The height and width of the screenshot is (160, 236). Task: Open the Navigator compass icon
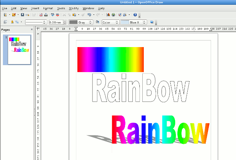(120, 15)
